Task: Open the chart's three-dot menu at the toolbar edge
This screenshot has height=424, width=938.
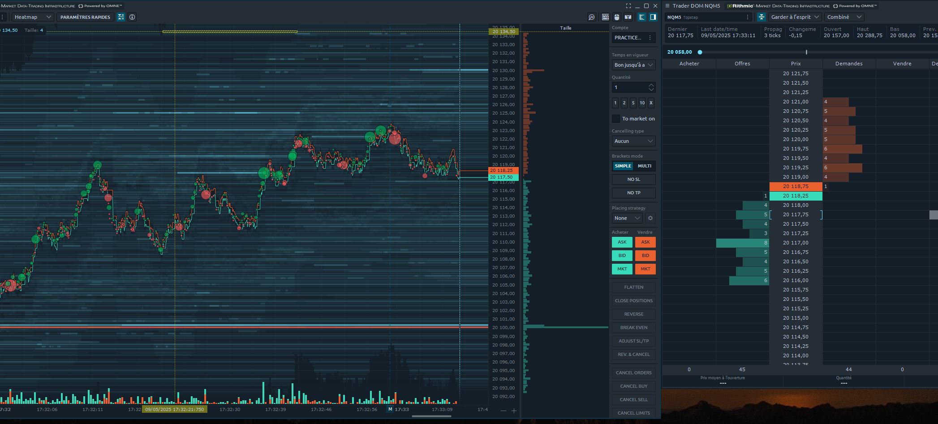Action: [3, 17]
